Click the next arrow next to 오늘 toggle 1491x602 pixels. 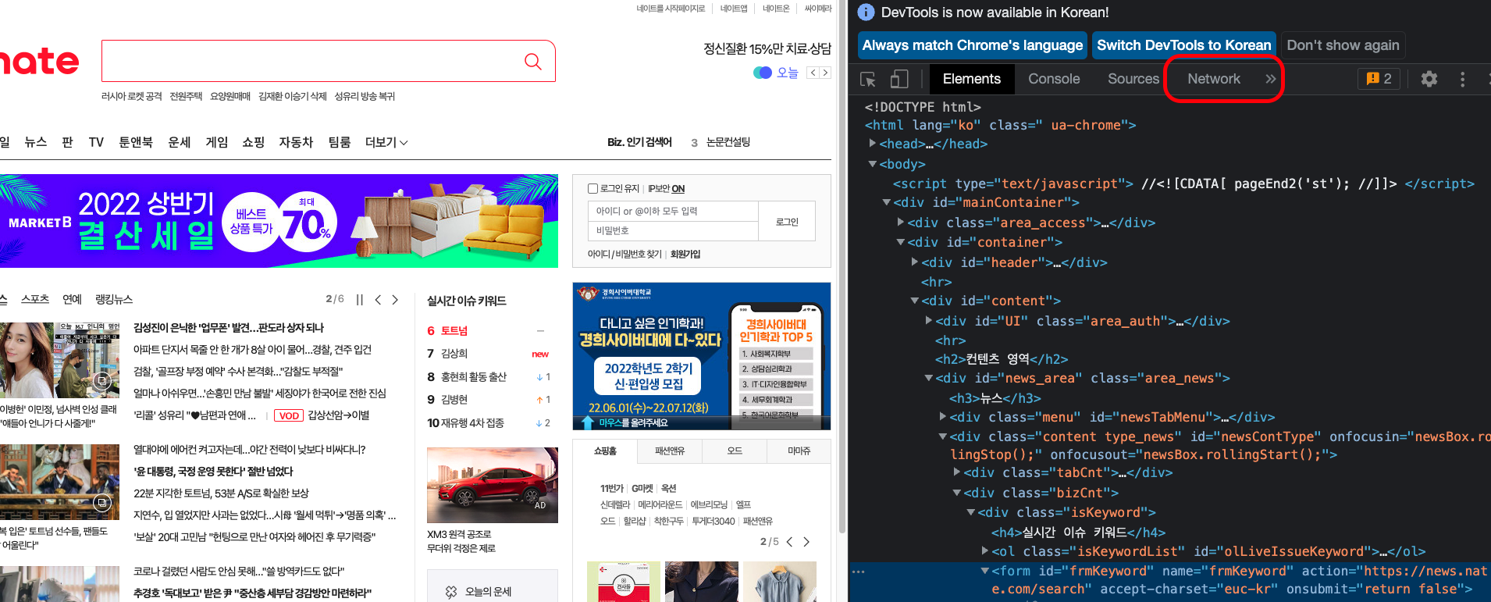pyautogui.click(x=825, y=73)
